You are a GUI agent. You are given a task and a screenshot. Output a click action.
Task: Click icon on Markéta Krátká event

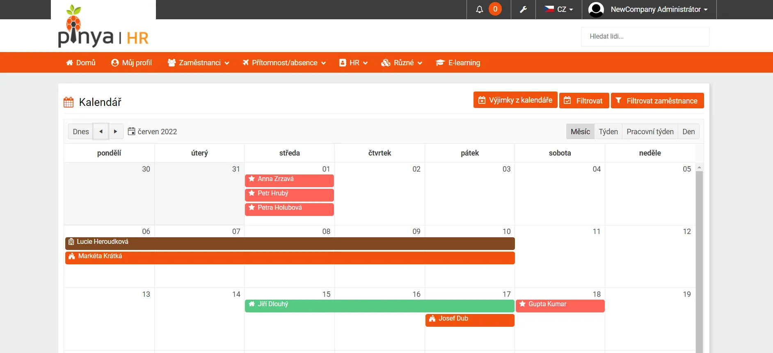tap(72, 256)
